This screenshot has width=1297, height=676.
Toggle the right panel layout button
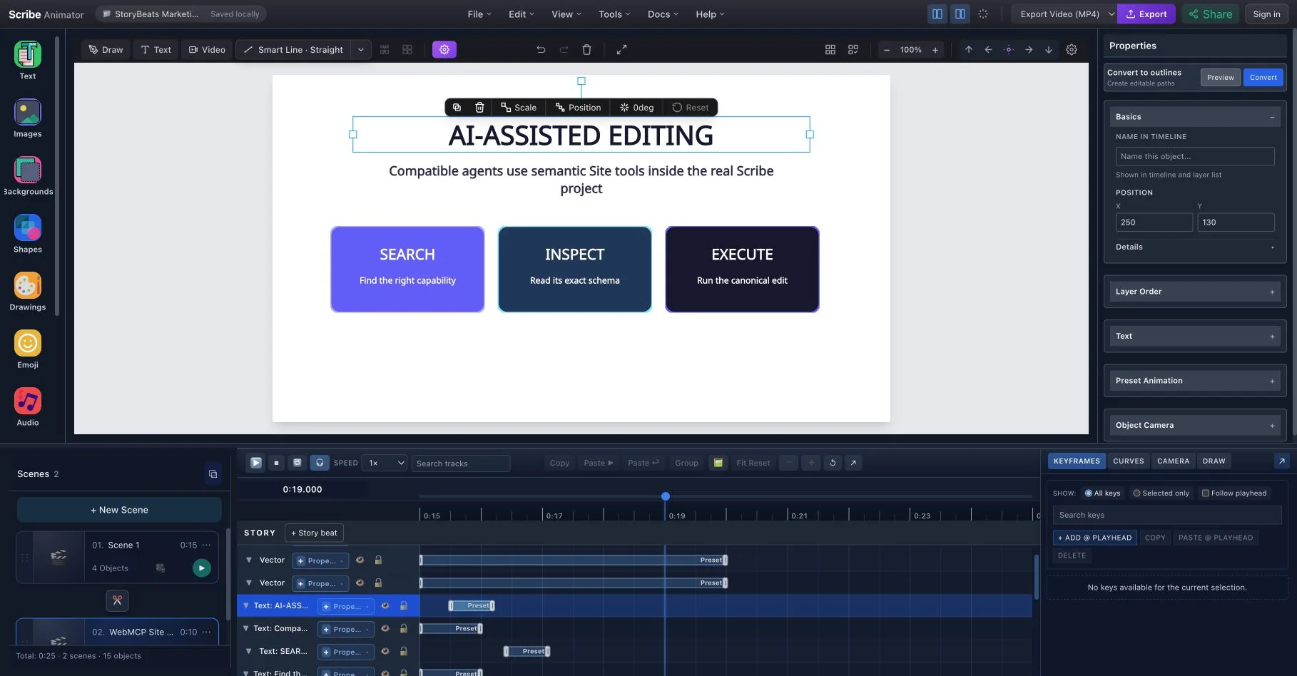click(960, 14)
